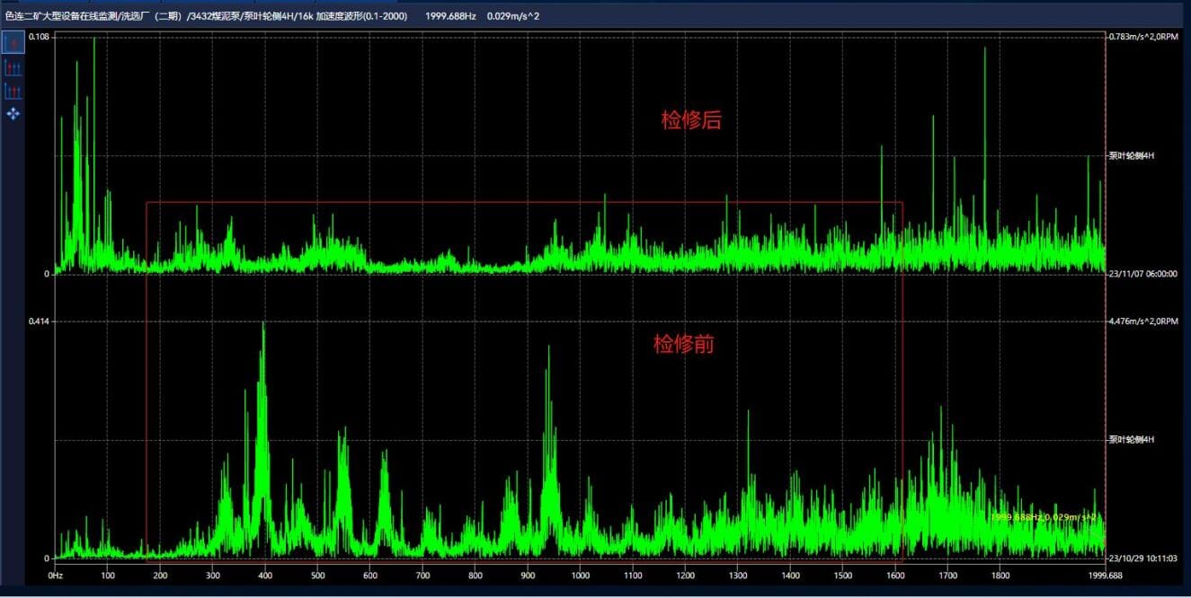This screenshot has width=1191, height=598.
Task: Click the 0.108 upper amplitude axis label
Action: [x=40, y=37]
